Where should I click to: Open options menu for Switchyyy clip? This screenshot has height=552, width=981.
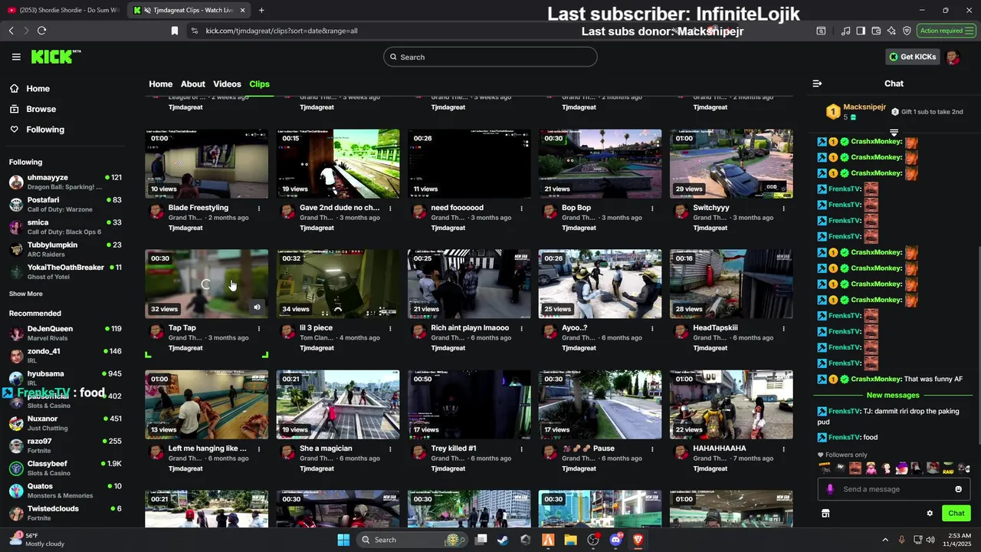(784, 208)
